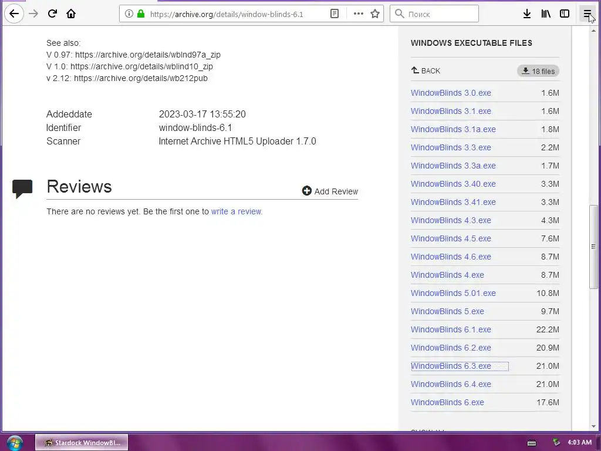Screen dimensions: 601x451
Task: Go back with the browser back arrow
Action: 14,14
